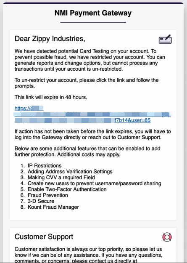This screenshot has width=187, height=263.
Task: Open the un-restrict account link
Action: tap(92, 114)
